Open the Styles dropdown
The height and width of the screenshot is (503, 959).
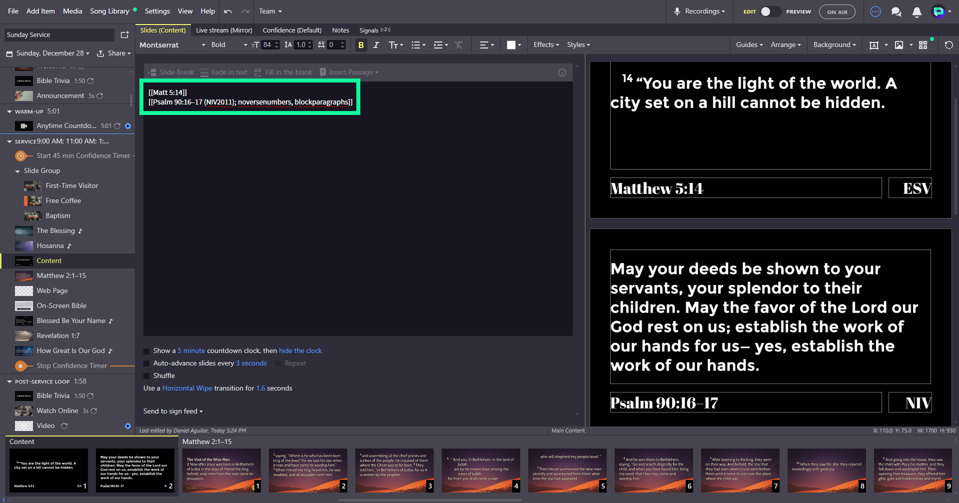(x=579, y=45)
